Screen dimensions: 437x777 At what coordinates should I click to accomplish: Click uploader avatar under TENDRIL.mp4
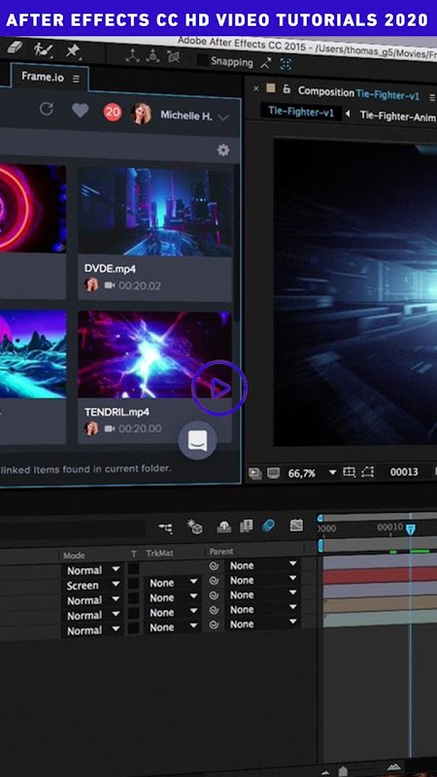(x=91, y=428)
